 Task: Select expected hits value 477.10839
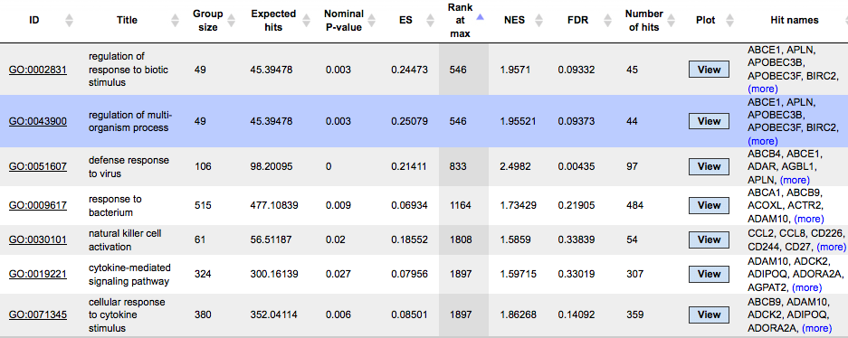(x=273, y=205)
